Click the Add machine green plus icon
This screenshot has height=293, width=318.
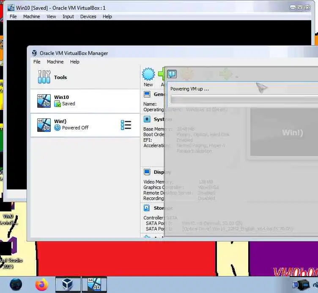pos(162,74)
